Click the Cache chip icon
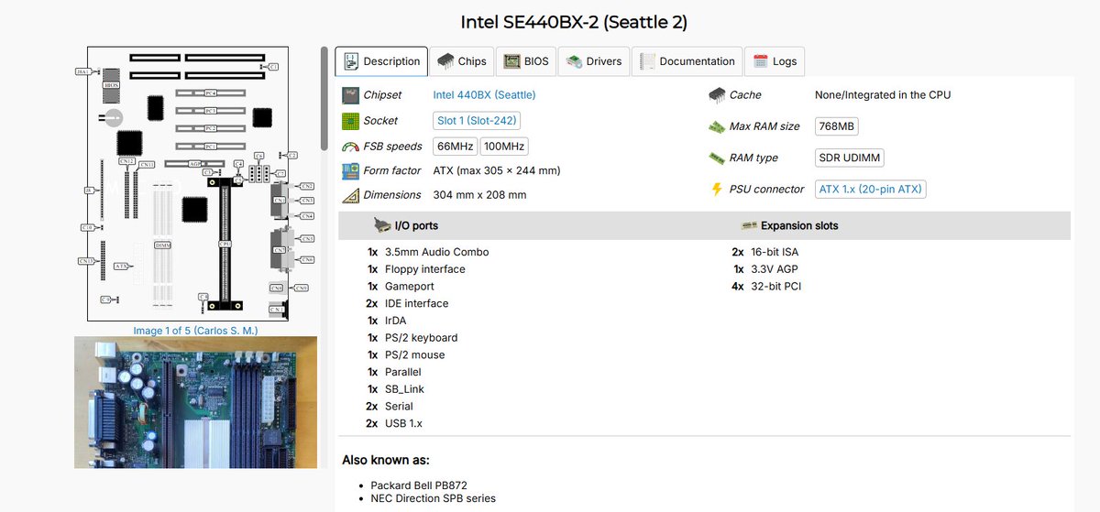 pos(717,95)
